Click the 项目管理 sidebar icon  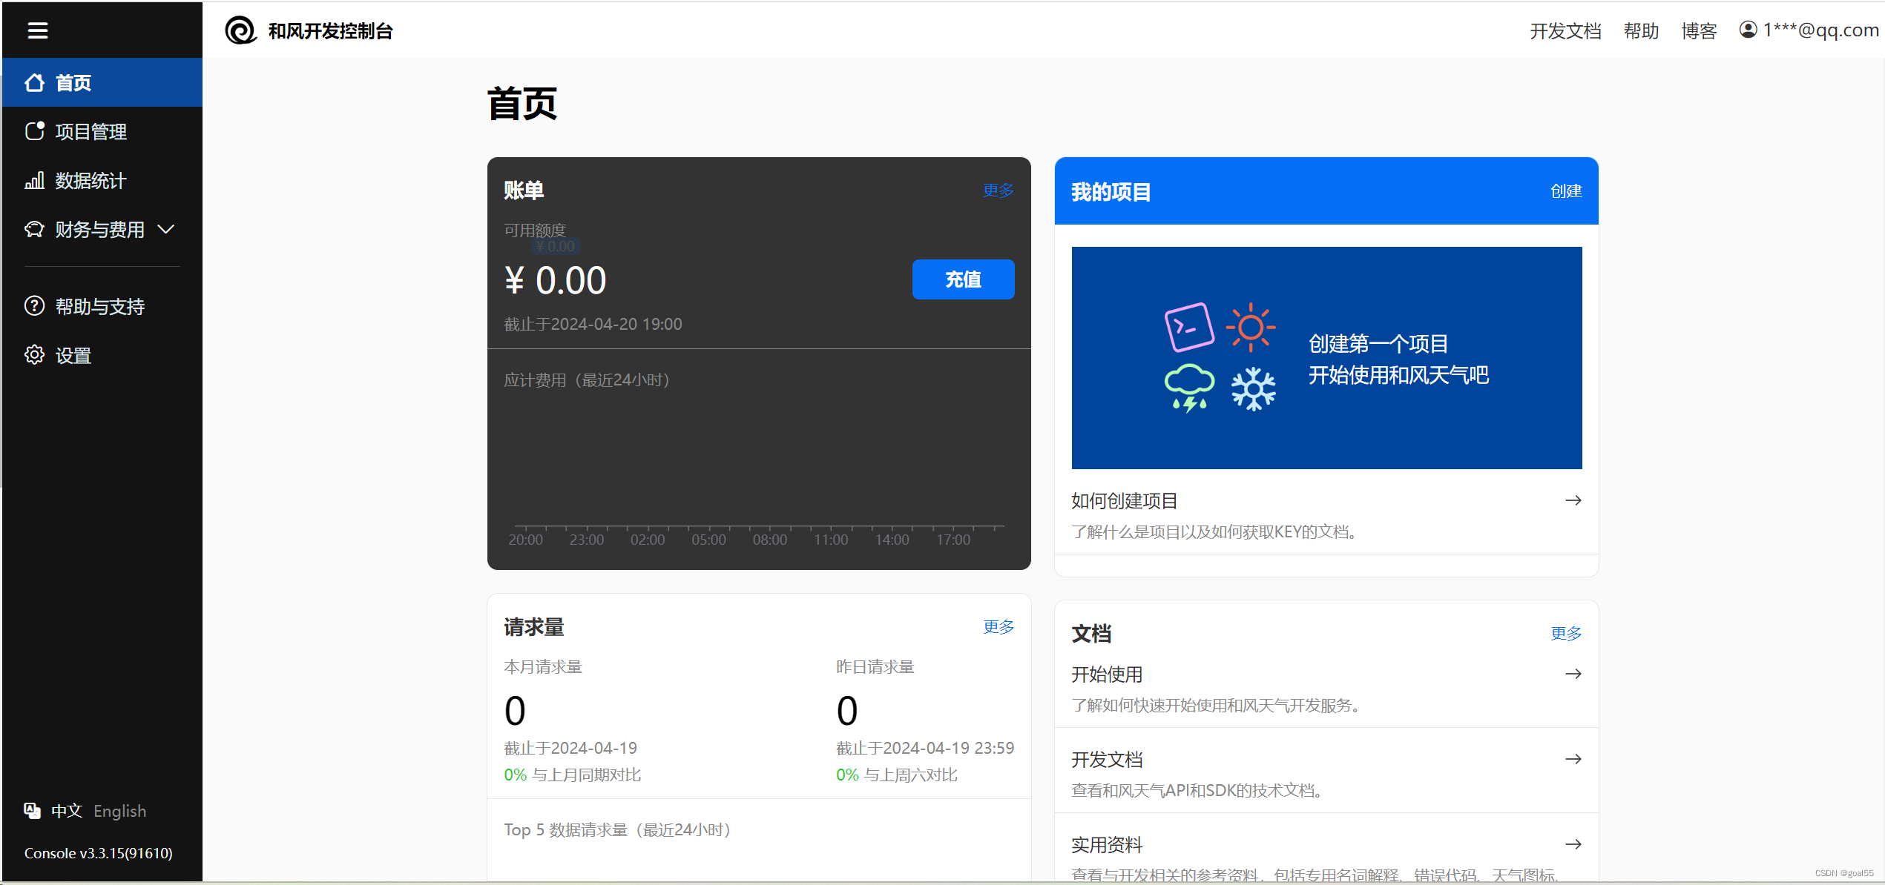34,131
